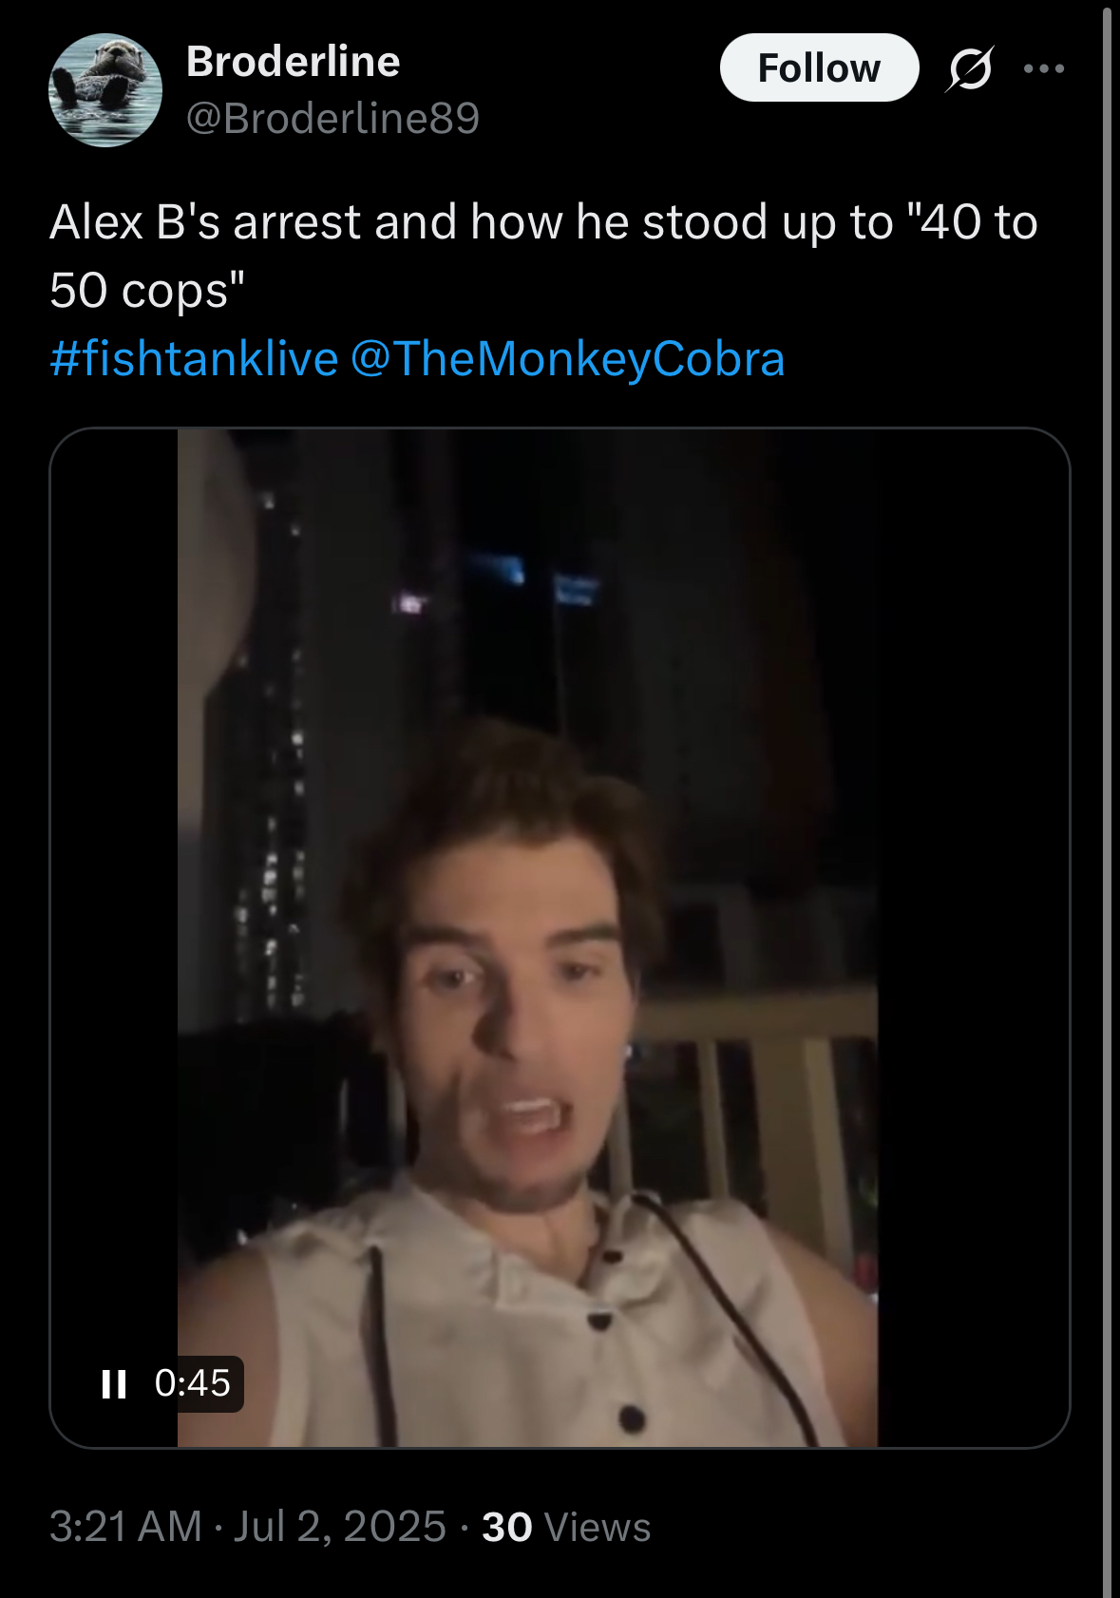Open the otter profile avatar

(105, 90)
